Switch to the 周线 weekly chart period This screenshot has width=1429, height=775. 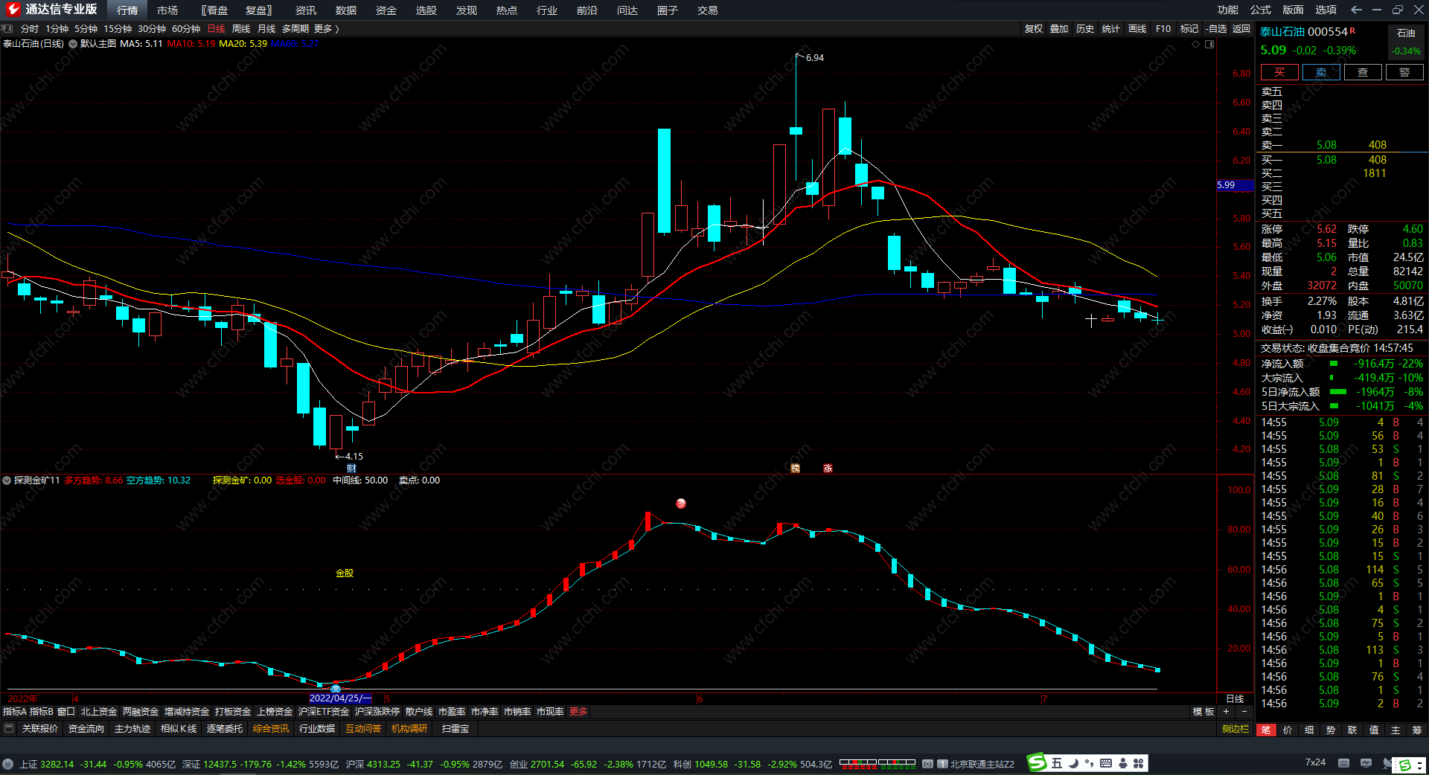click(241, 29)
